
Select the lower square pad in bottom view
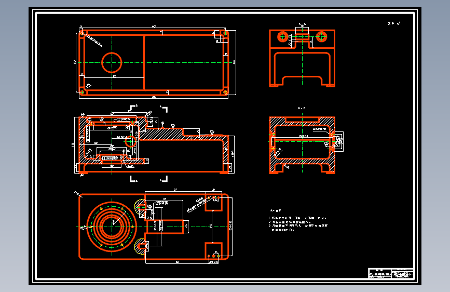pos(213,250)
